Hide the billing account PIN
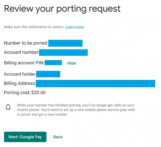This screenshot has width=161, height=147. 71,63
